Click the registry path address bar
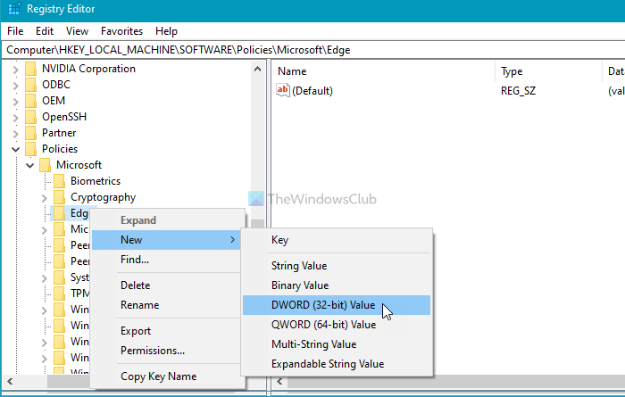Viewport: 625px width, 397px height. point(313,50)
